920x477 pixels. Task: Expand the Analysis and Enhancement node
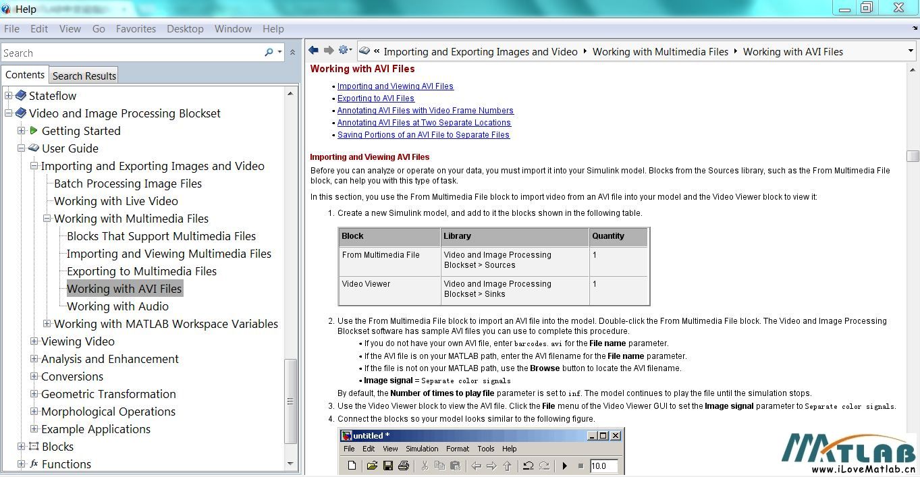click(34, 359)
